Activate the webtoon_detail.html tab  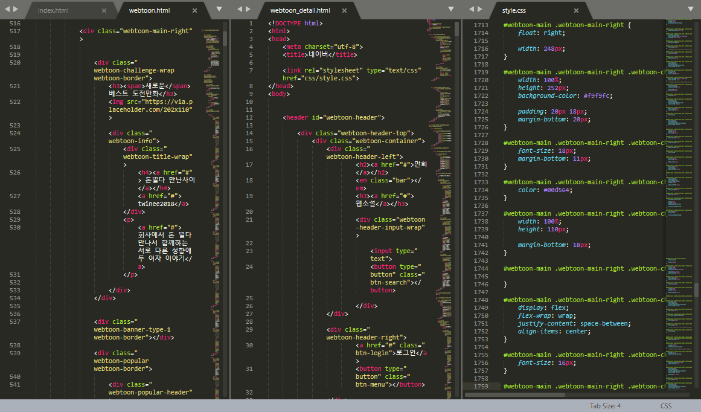tap(300, 10)
